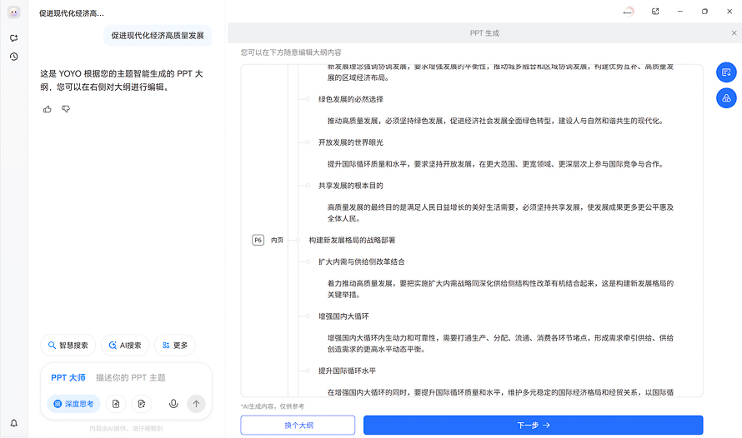Image resolution: width=742 pixels, height=438 pixels.
Task: Click the file upload icon
Action: point(116,404)
